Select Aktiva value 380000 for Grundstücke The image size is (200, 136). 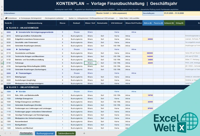coord(148,53)
